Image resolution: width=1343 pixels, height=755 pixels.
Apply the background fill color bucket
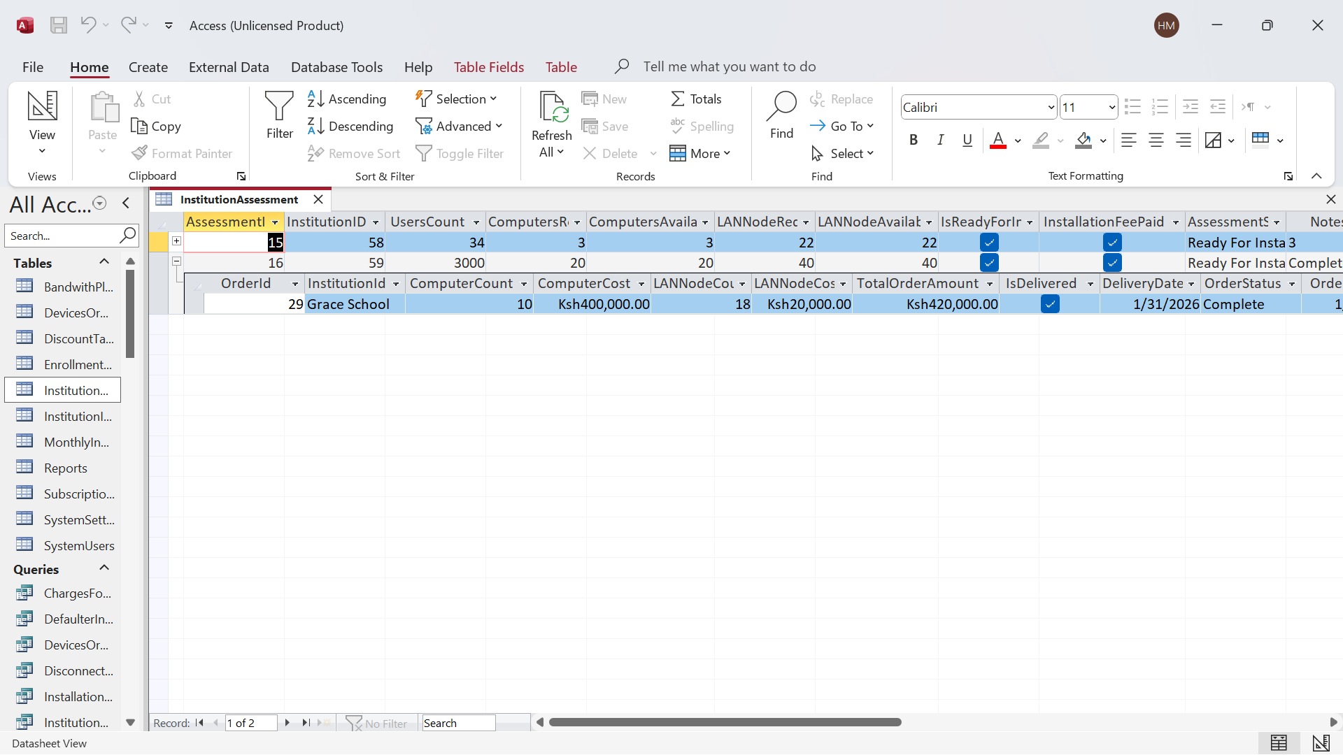pos(1083,140)
